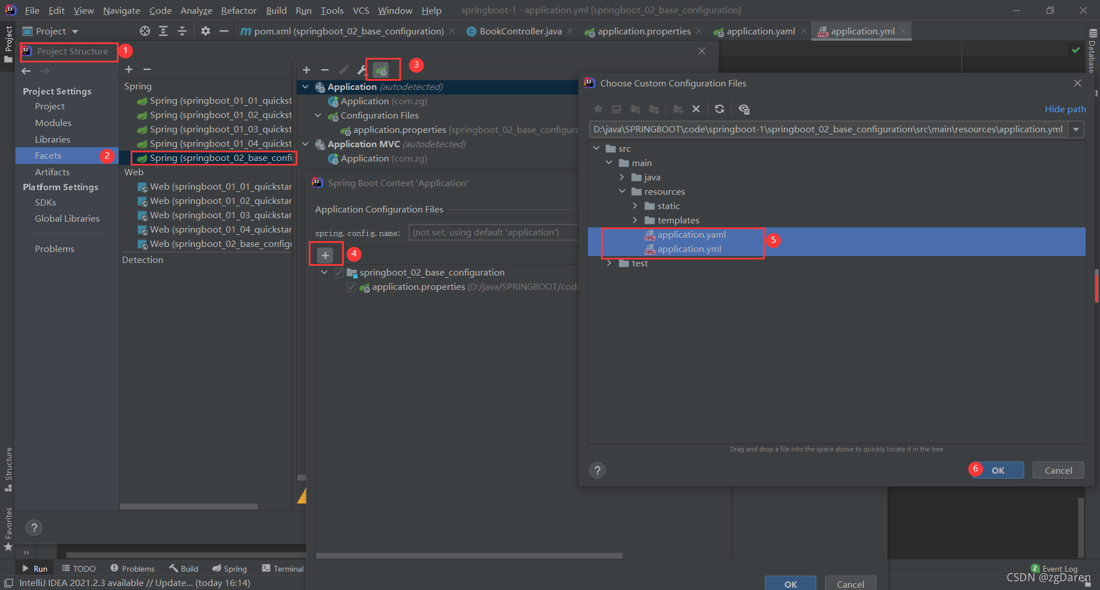Expand the test folder in file tree
Screen dimensions: 1100x590
(x=609, y=263)
